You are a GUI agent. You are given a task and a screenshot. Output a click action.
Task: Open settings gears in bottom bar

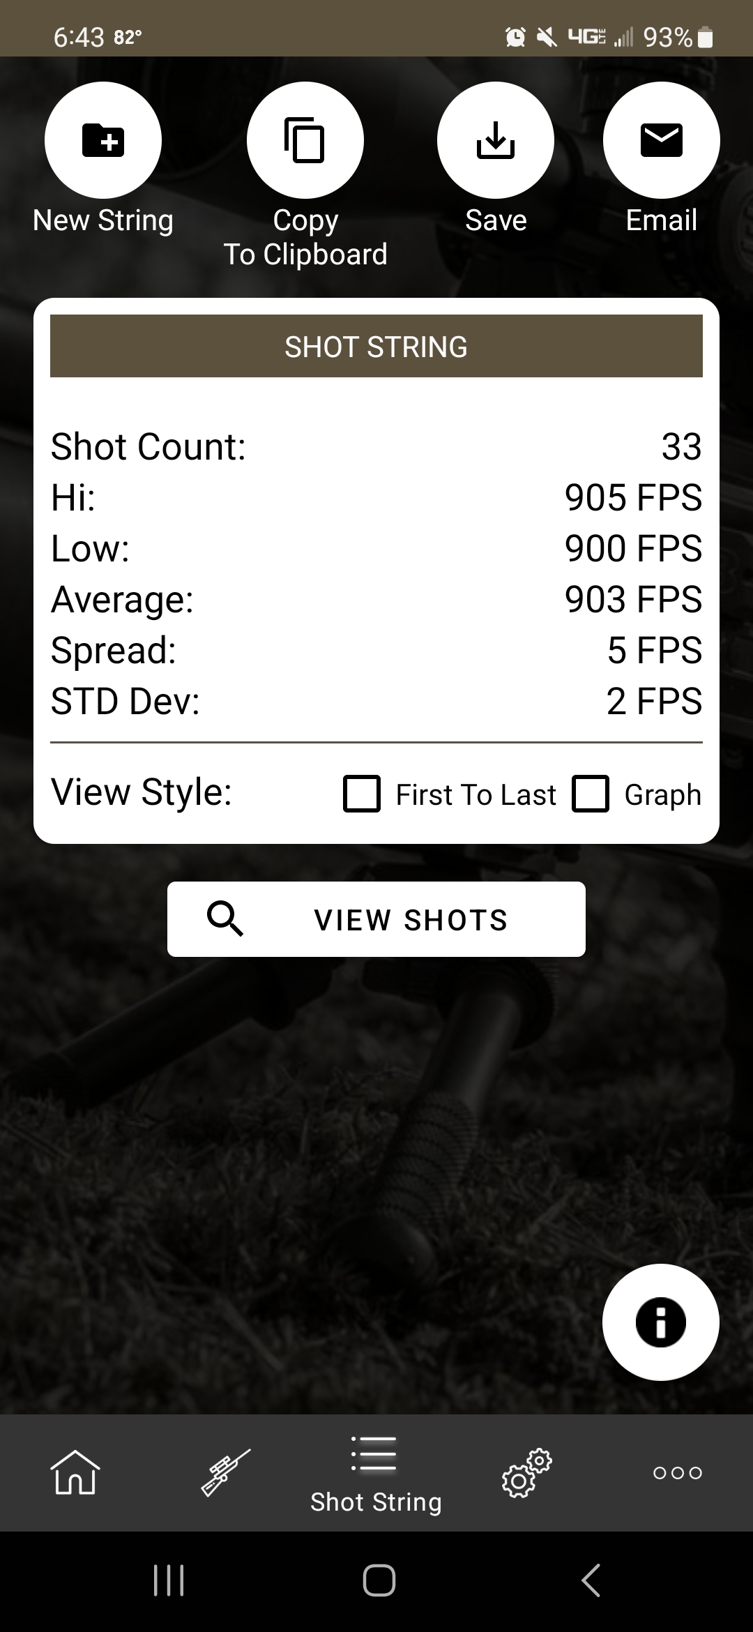point(527,1472)
